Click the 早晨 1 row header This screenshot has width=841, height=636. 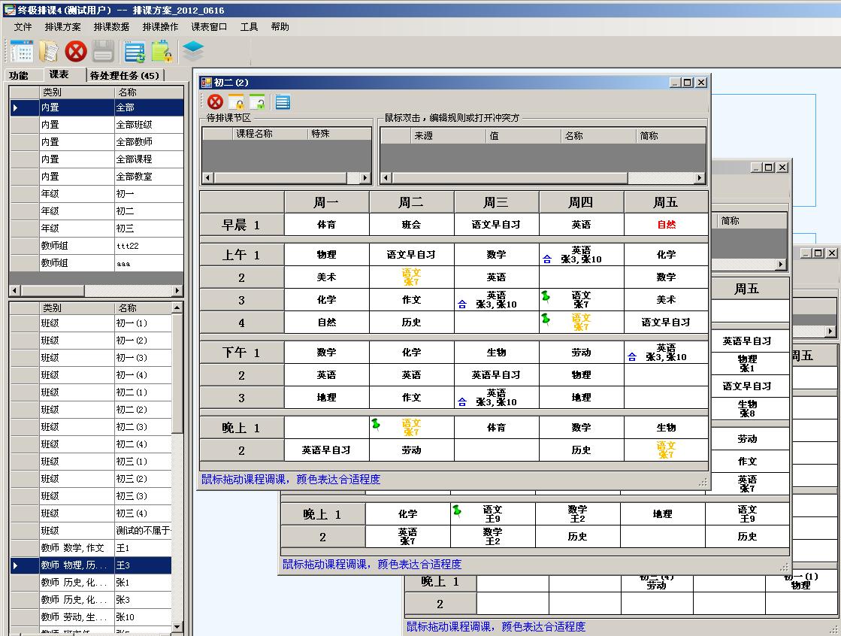click(241, 224)
